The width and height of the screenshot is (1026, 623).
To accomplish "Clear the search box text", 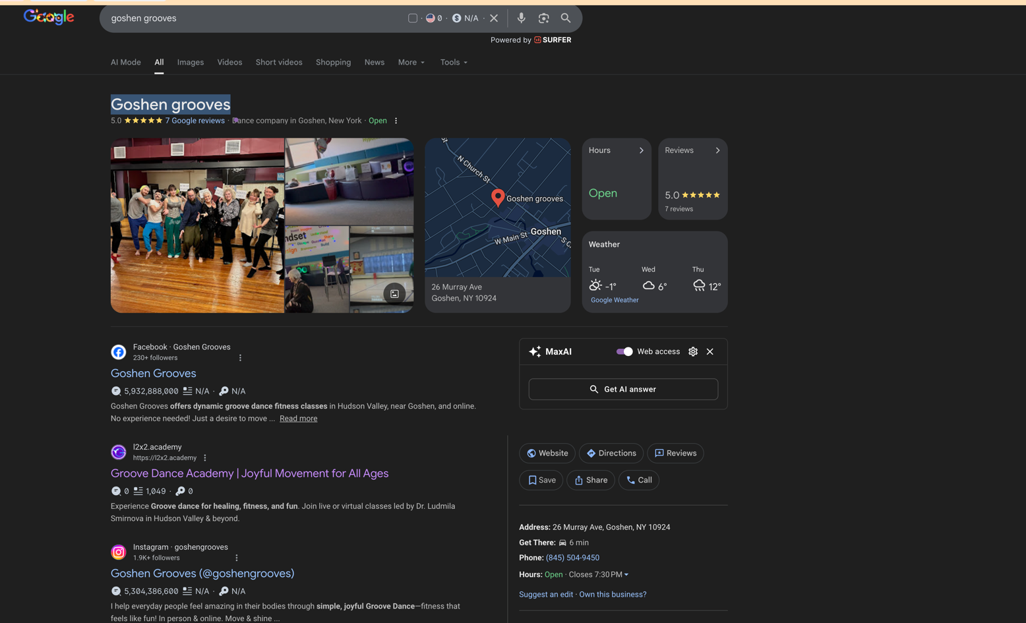I will point(494,18).
